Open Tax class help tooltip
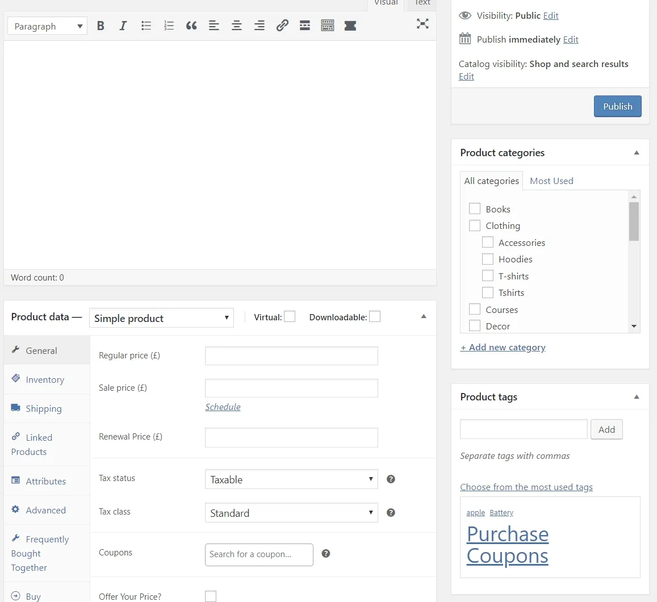This screenshot has width=657, height=602. 391,513
